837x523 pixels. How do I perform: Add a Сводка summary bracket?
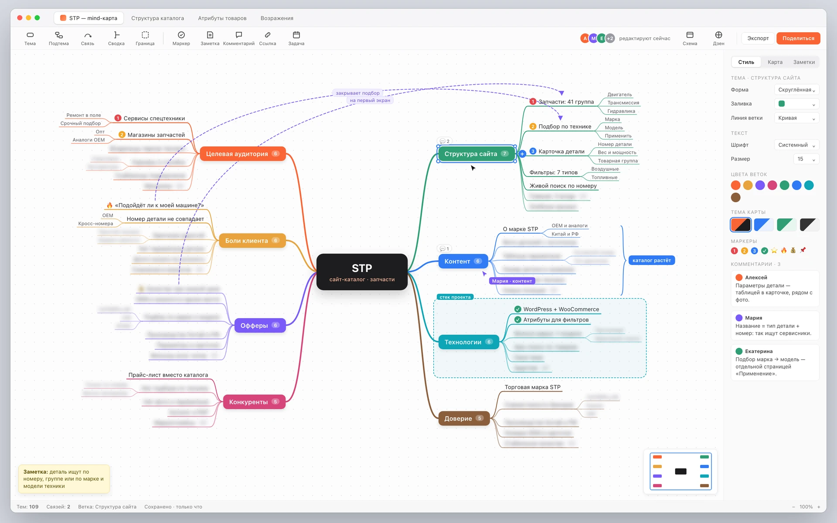(116, 38)
